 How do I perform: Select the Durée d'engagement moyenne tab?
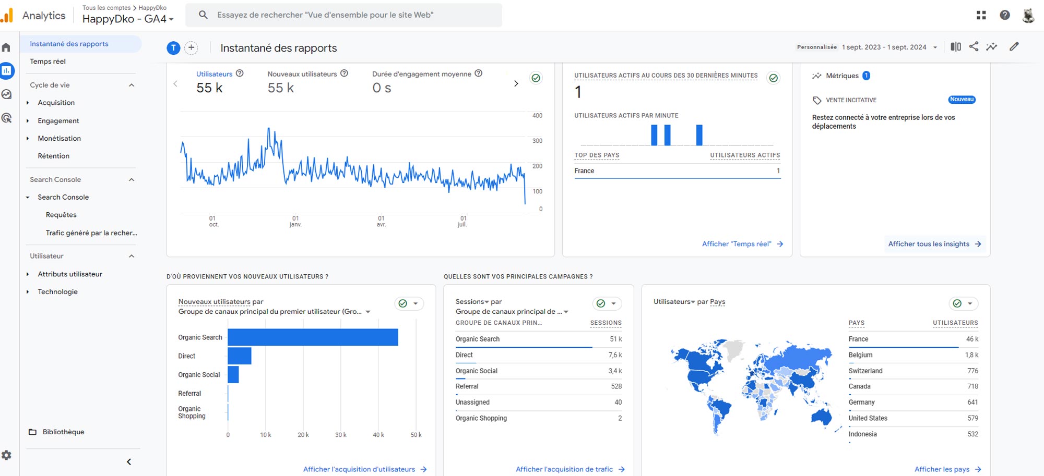tap(427, 82)
